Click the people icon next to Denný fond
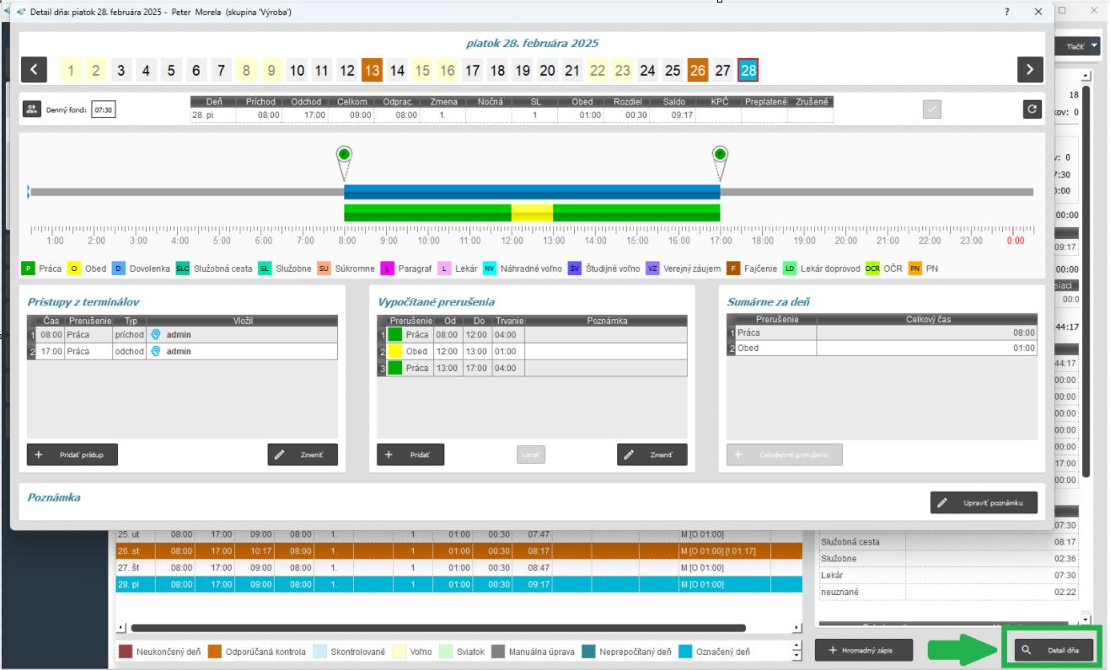This screenshot has width=1110, height=670. tap(32, 109)
